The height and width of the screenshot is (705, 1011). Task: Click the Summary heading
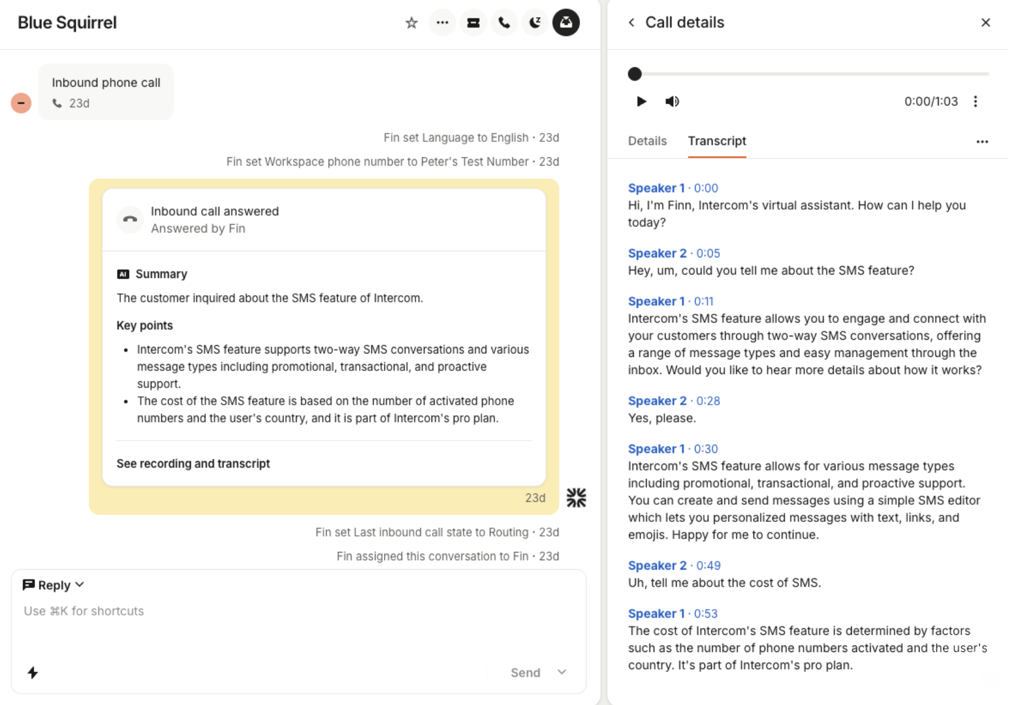click(161, 274)
